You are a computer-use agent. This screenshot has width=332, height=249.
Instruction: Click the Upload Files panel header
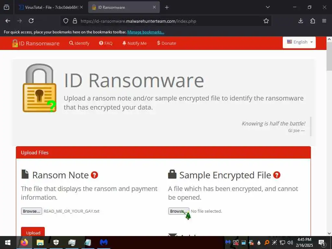[x=163, y=152]
